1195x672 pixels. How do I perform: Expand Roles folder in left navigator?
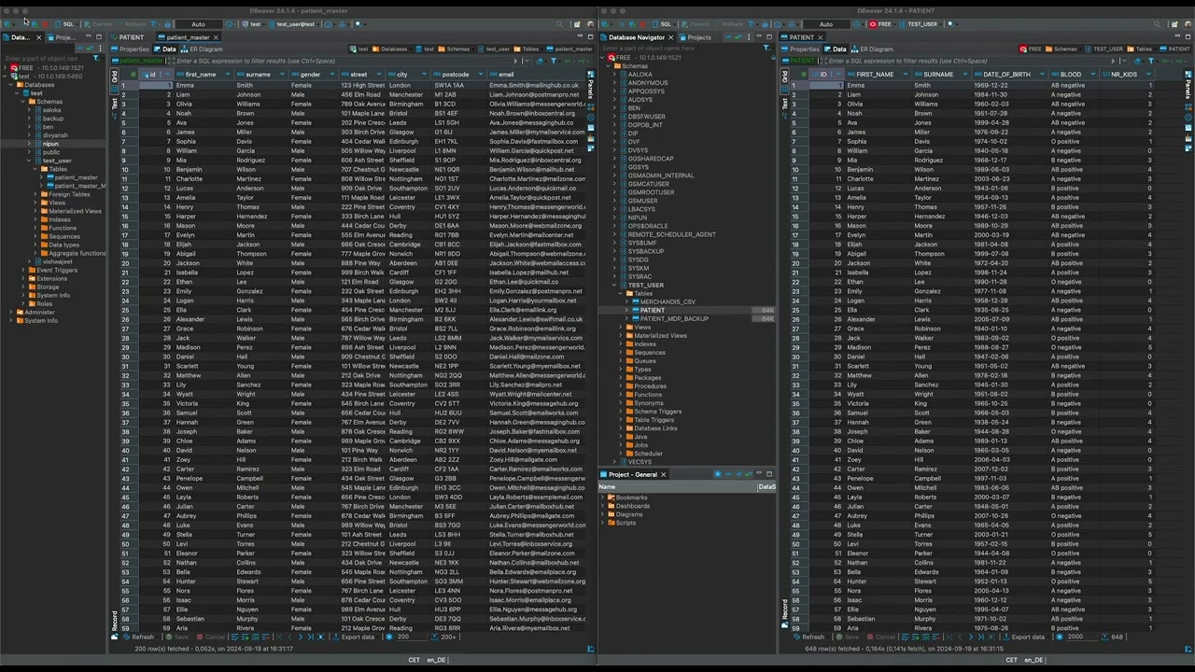(24, 303)
